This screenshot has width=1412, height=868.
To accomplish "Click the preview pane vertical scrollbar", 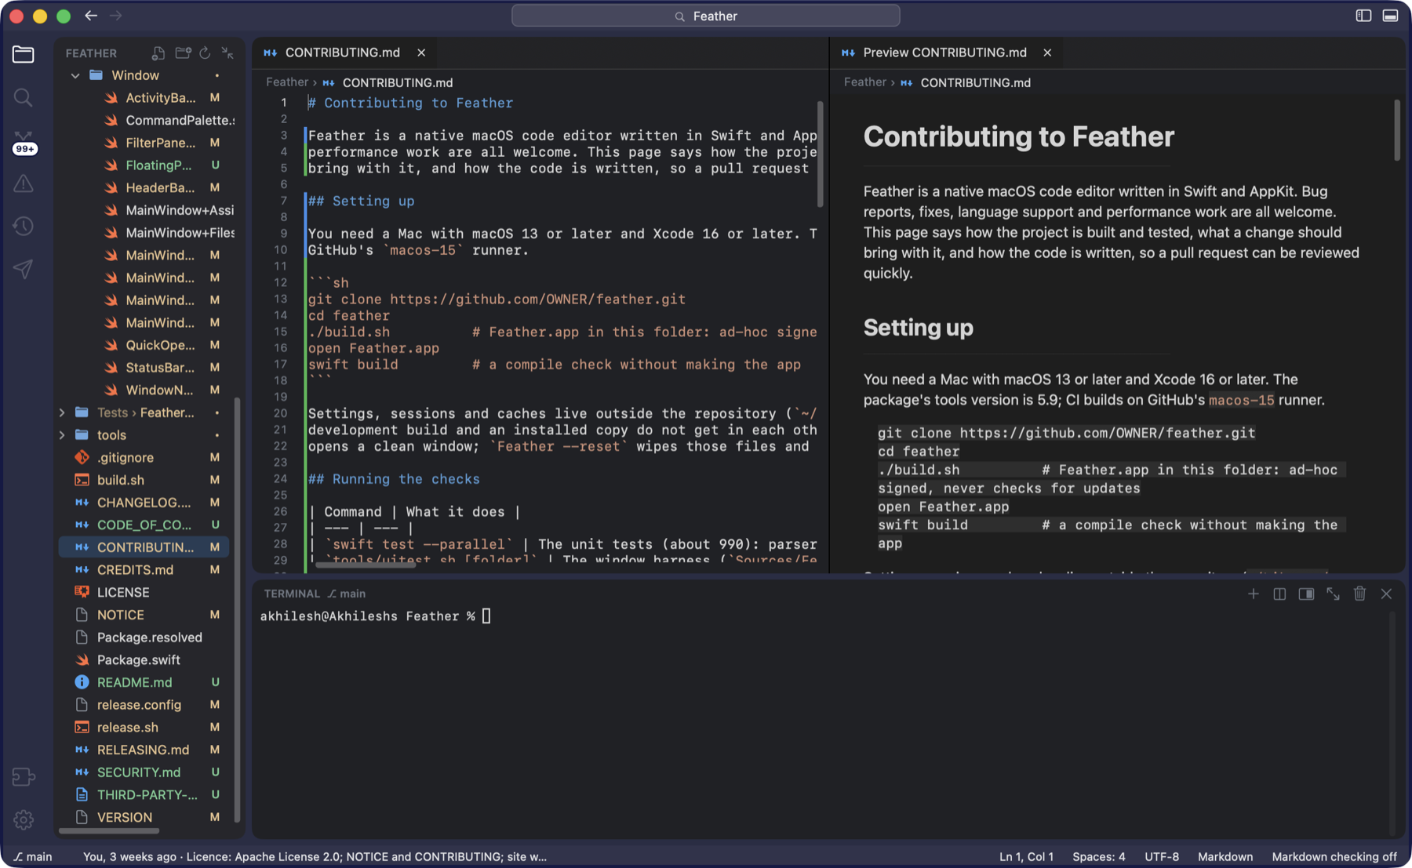I will [1396, 130].
